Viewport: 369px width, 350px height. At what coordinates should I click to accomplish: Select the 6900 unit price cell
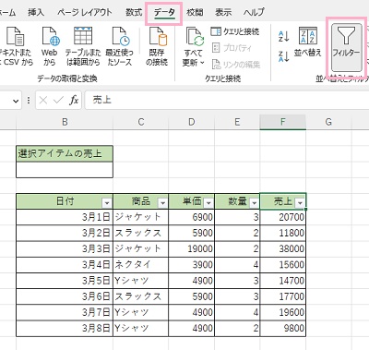[x=192, y=217]
